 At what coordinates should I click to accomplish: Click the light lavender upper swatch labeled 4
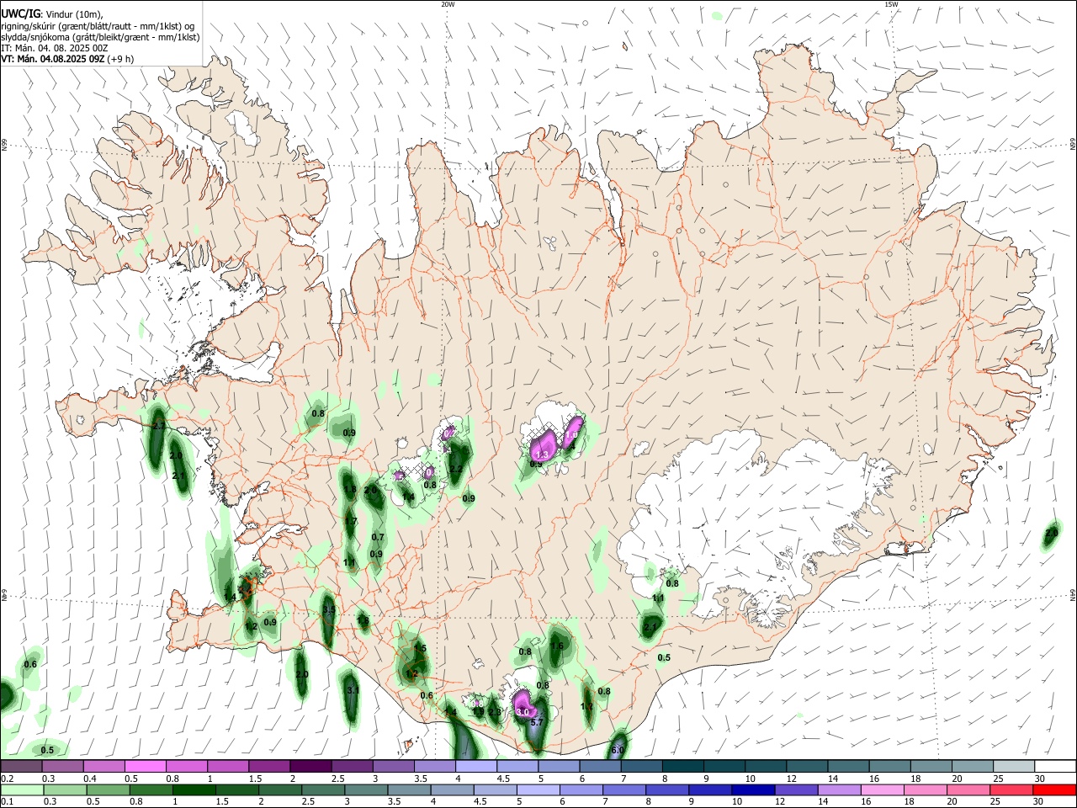click(475, 767)
